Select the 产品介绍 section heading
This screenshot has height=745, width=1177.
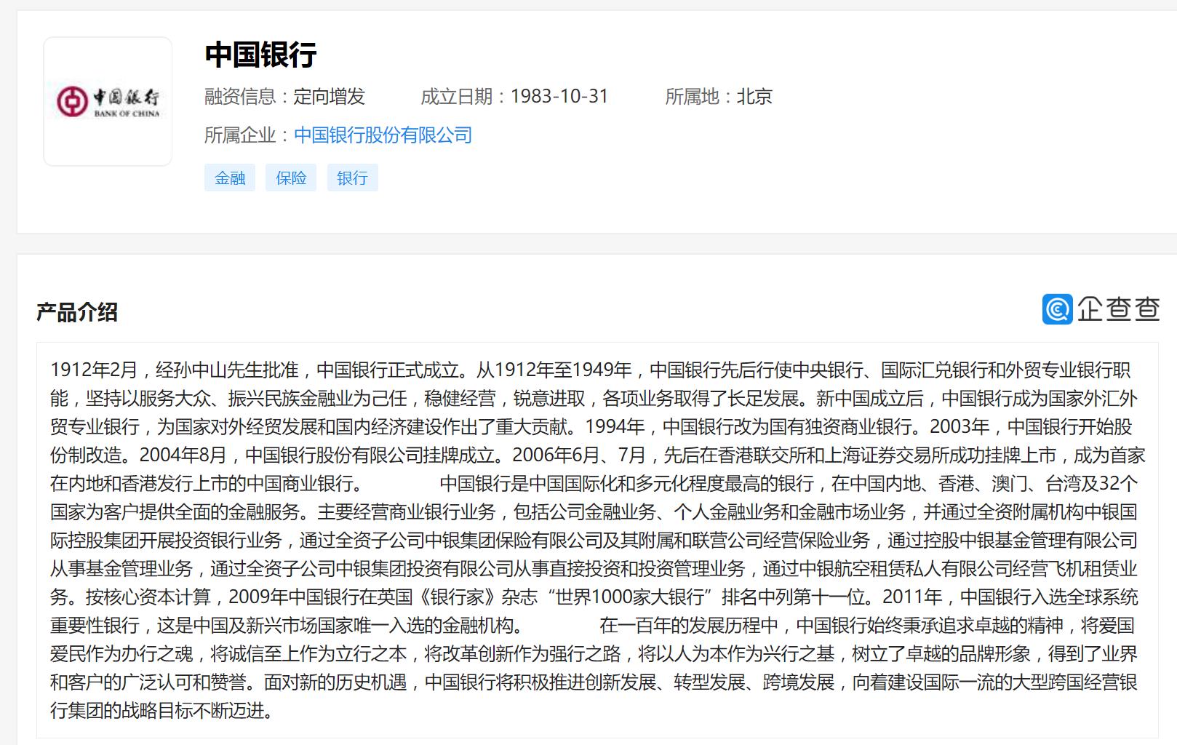point(77,311)
